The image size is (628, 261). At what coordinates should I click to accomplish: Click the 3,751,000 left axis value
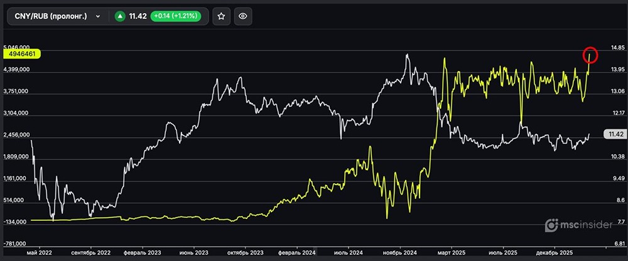click(16, 91)
